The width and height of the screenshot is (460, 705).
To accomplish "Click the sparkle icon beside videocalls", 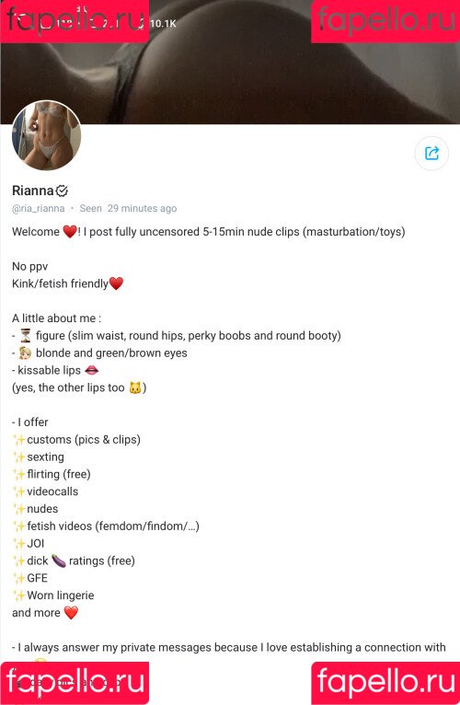I will tap(19, 491).
